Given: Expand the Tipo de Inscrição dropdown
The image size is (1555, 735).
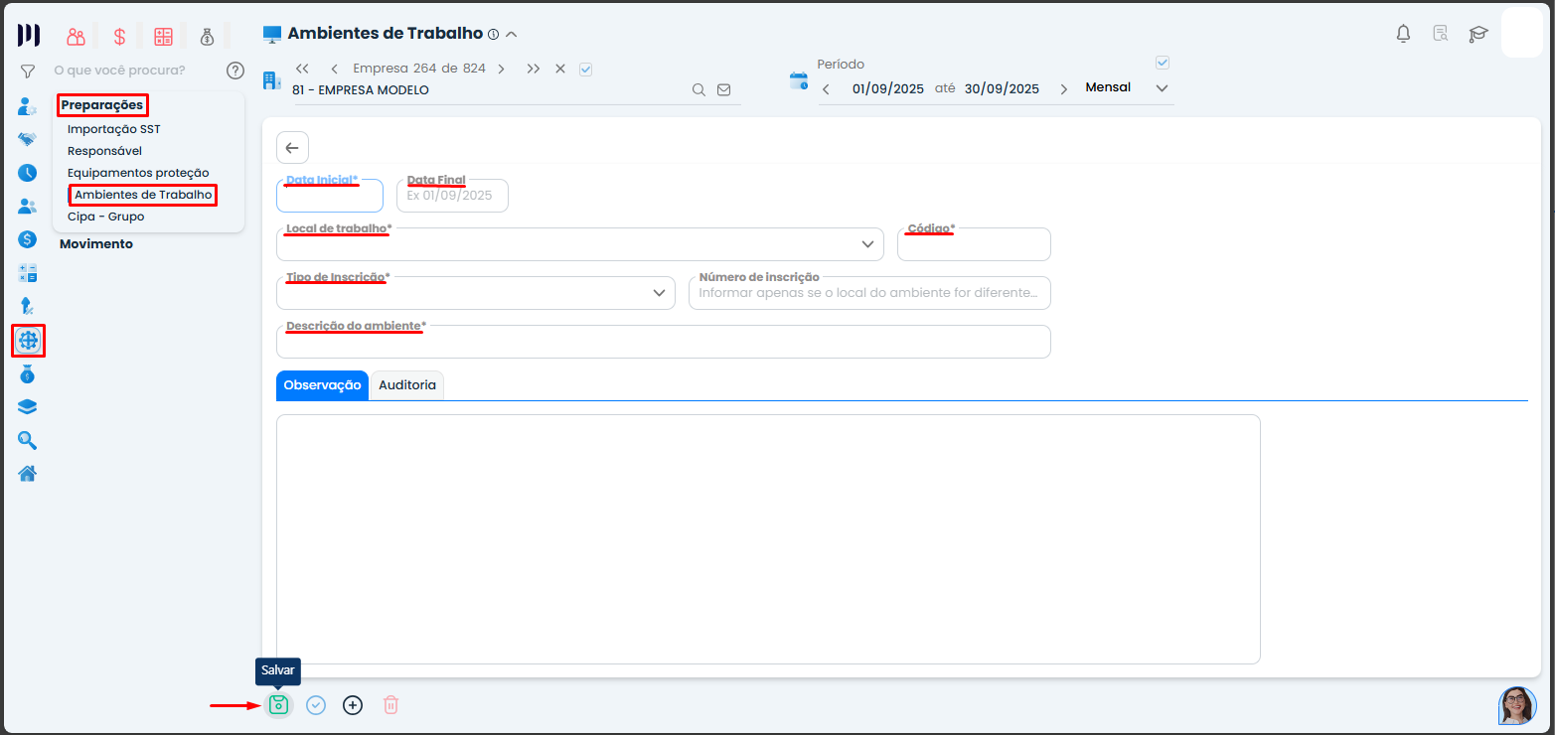Looking at the screenshot, I should pyautogui.click(x=658, y=292).
